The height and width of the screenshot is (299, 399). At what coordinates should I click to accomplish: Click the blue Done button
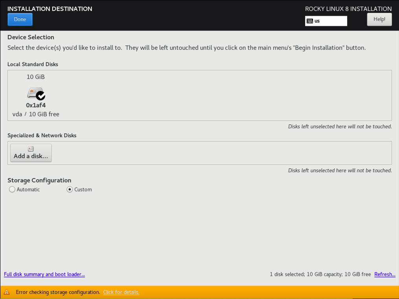pyautogui.click(x=20, y=20)
